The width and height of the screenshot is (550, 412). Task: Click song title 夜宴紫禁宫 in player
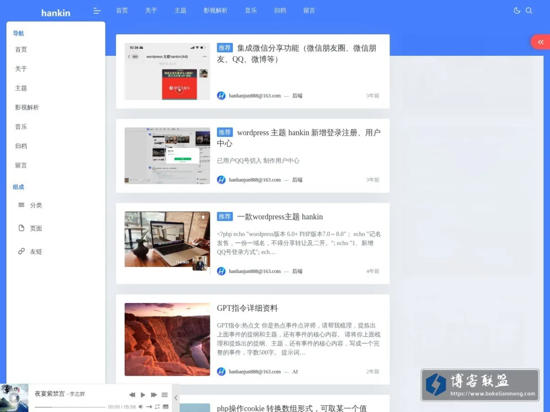coord(49,394)
